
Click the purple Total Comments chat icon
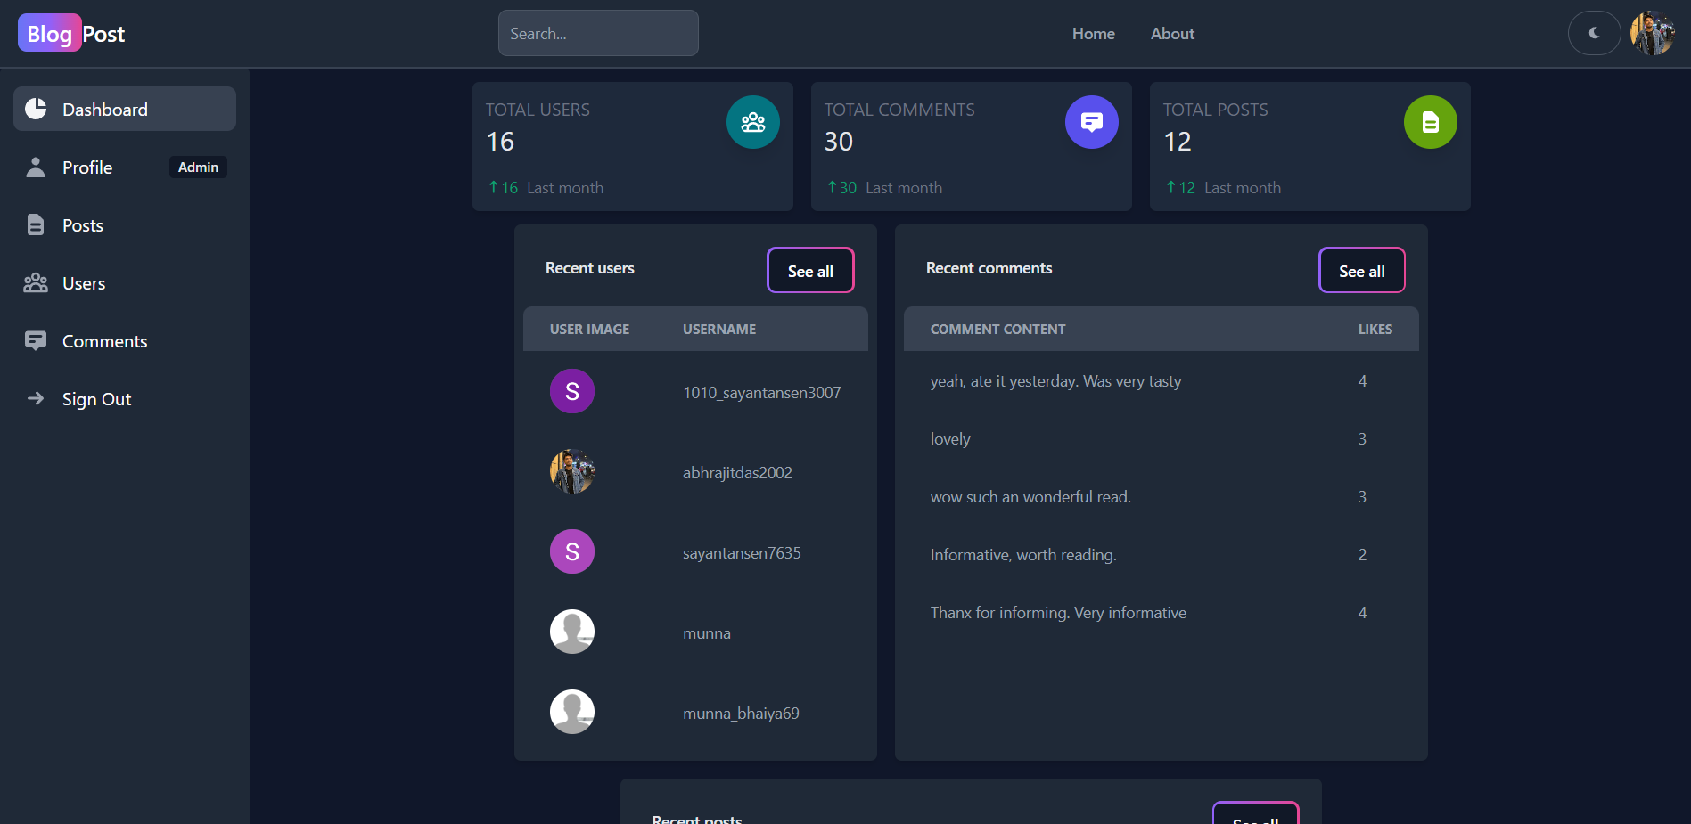(1091, 122)
